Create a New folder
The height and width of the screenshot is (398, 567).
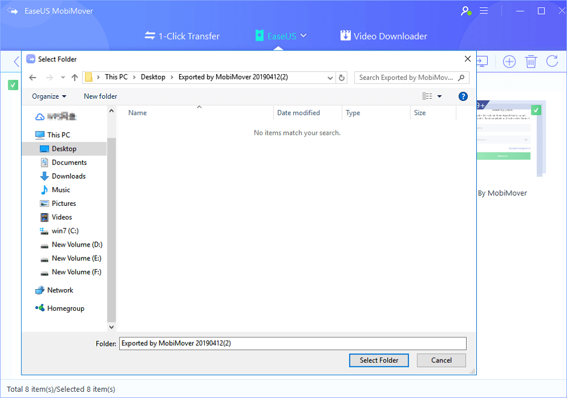(x=100, y=96)
